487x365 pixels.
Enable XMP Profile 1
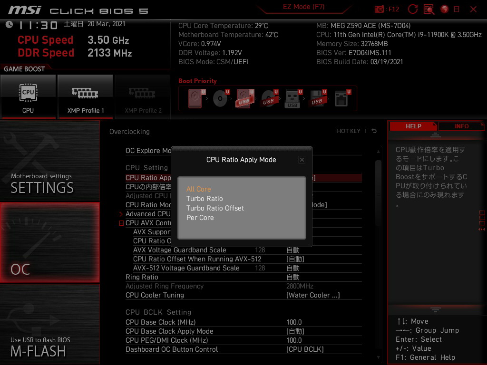(x=86, y=96)
